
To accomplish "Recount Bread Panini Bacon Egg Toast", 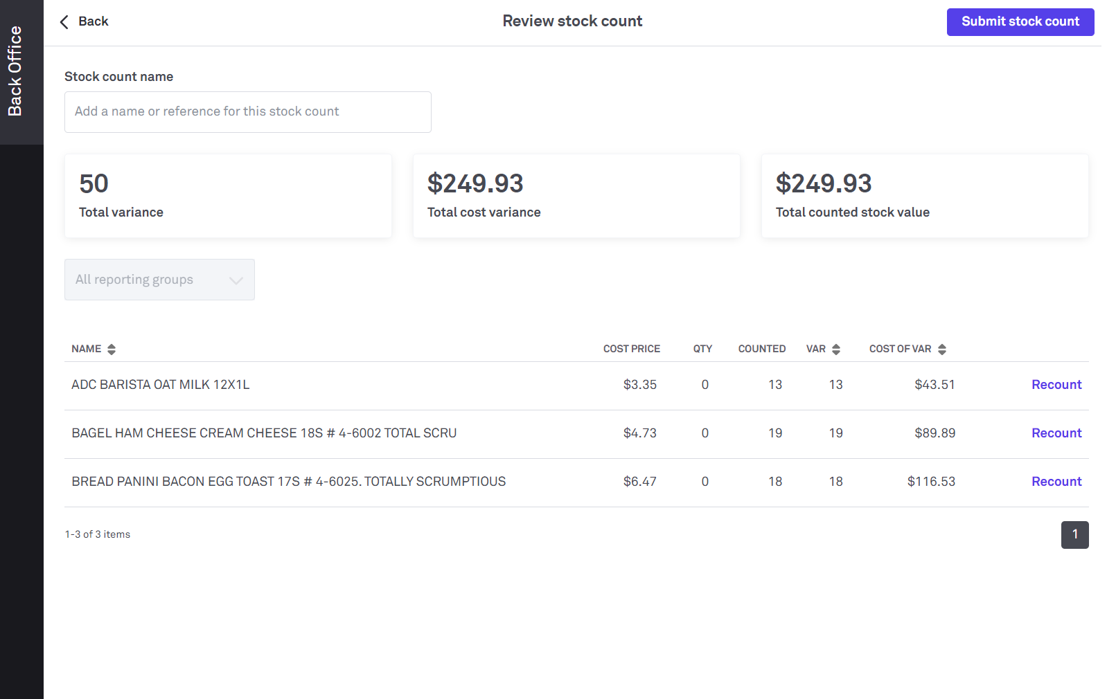I will [1056, 482].
